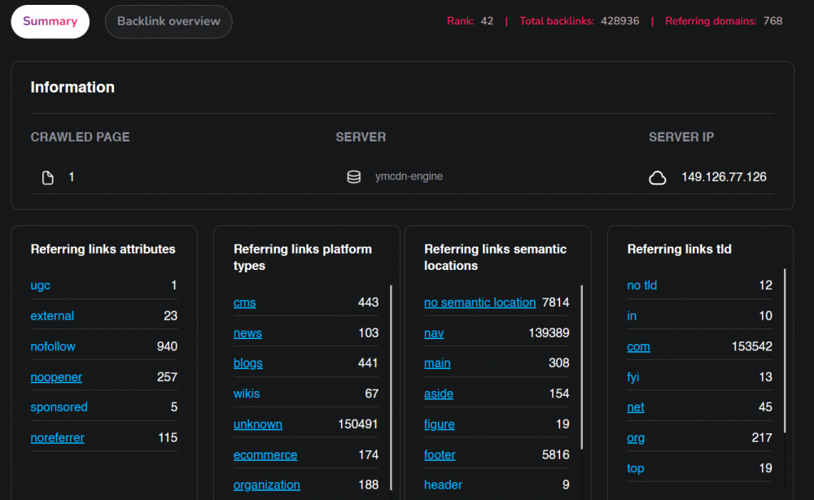Open the net tld link
The image size is (814, 500).
point(636,407)
